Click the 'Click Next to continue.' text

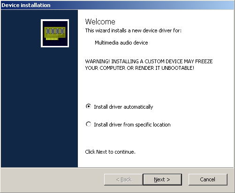coord(110,152)
